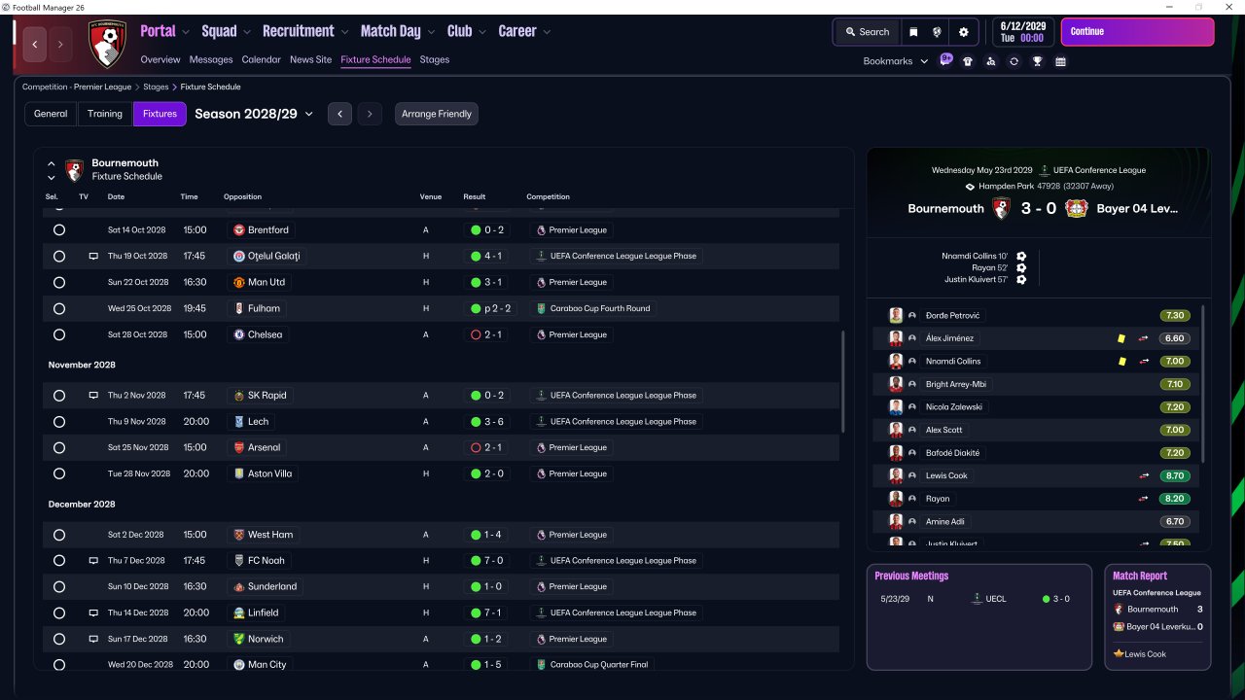Select the West Ham fixture radio button

pyautogui.click(x=59, y=535)
